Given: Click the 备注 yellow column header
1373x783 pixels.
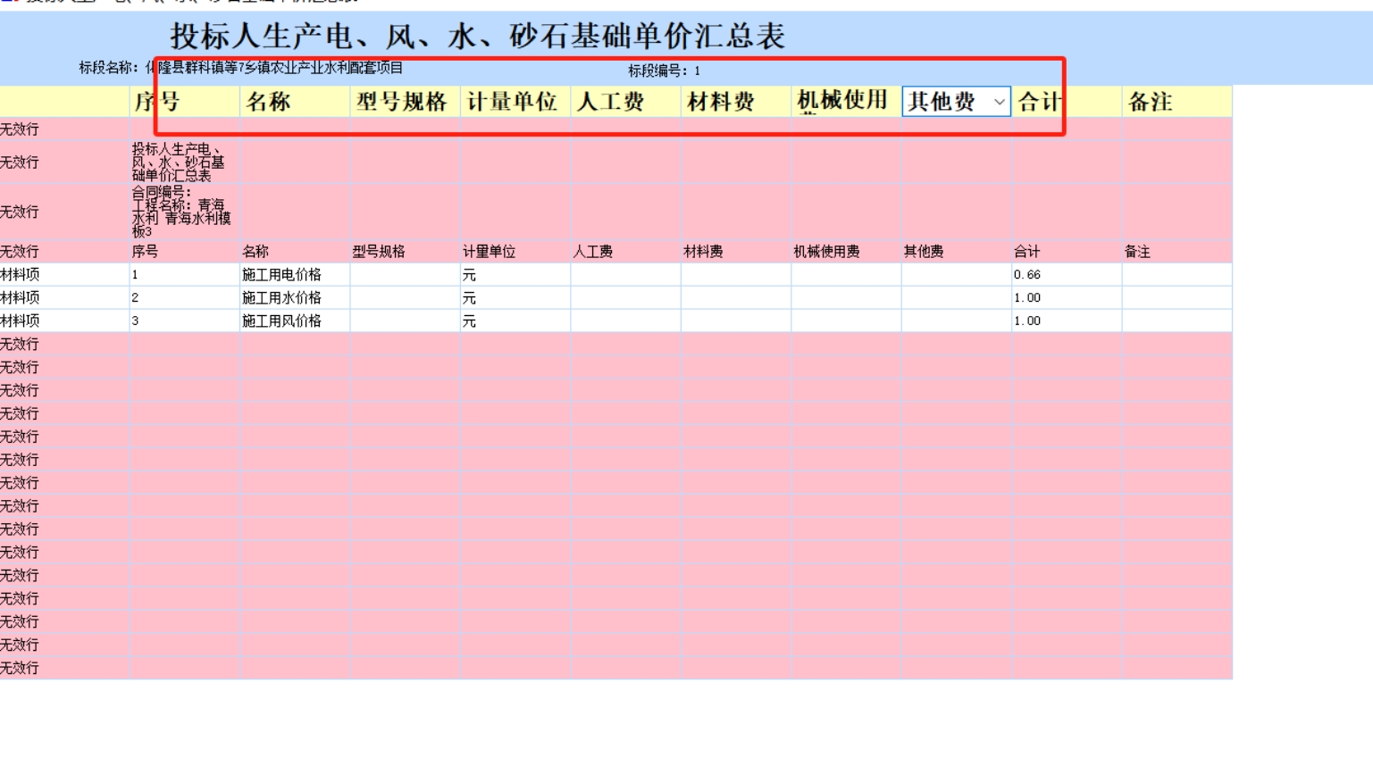Looking at the screenshot, I should point(1176,102).
